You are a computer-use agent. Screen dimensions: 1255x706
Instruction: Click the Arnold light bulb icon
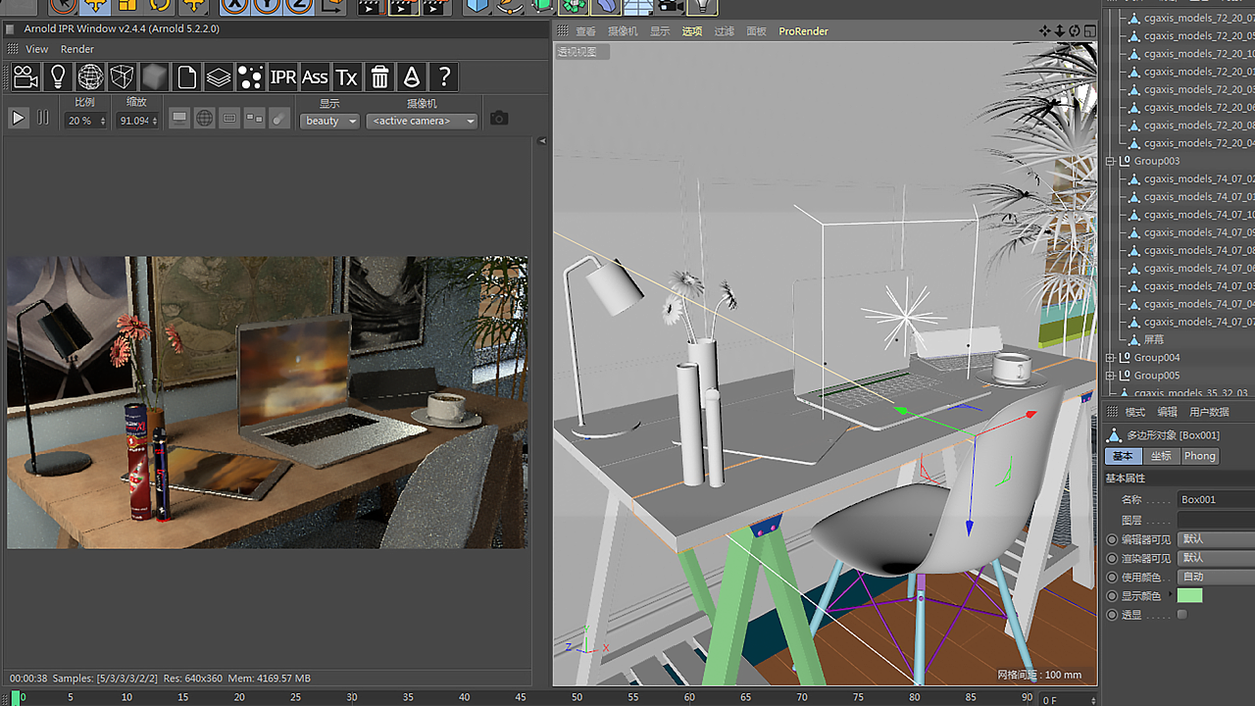(58, 76)
